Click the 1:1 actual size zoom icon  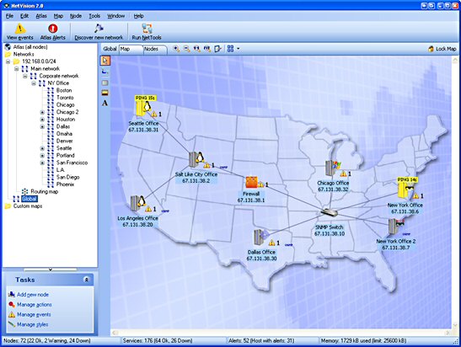pos(197,49)
